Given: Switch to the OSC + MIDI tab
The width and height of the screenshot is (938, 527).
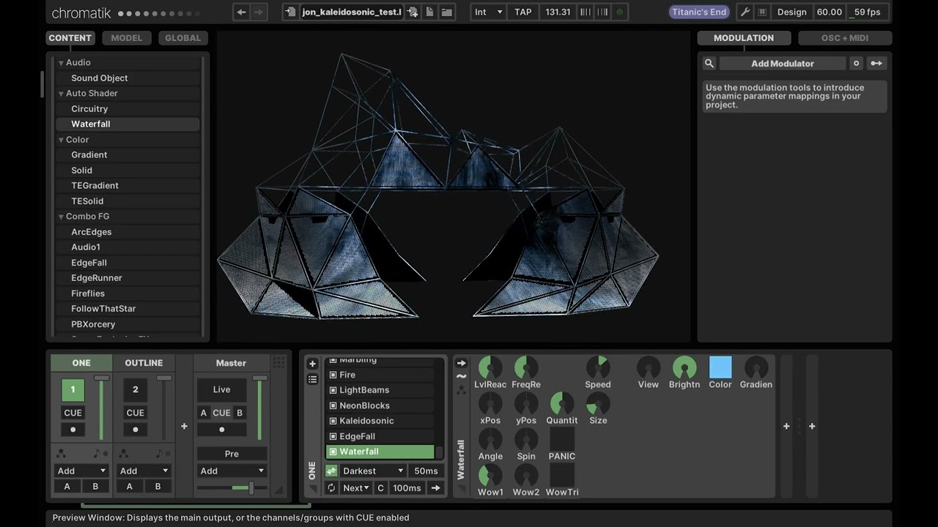Looking at the screenshot, I should coord(844,38).
